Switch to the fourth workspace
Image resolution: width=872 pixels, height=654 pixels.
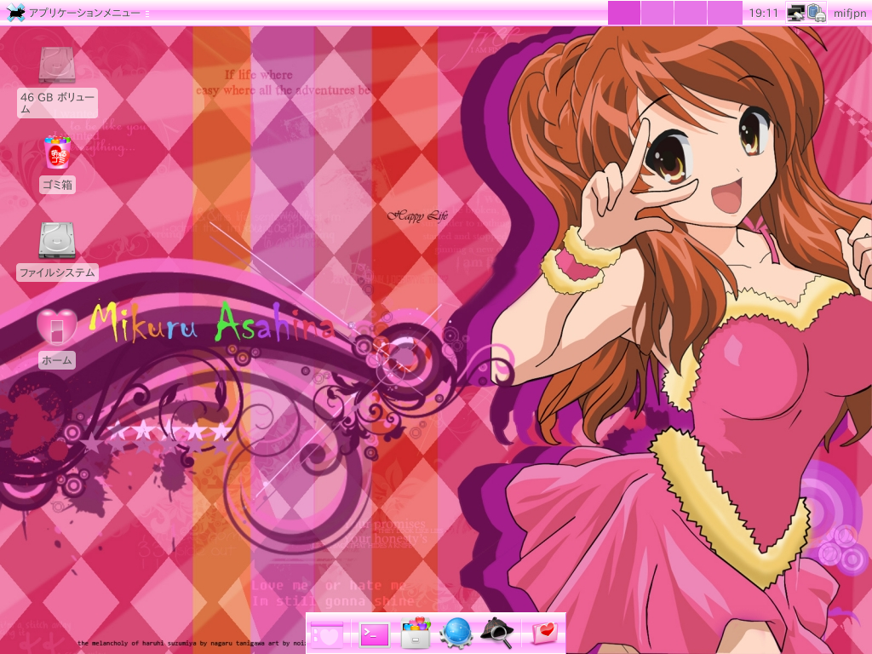(x=725, y=12)
